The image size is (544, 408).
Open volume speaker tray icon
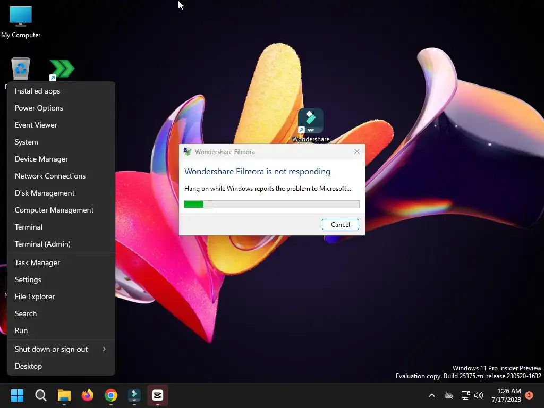click(479, 395)
